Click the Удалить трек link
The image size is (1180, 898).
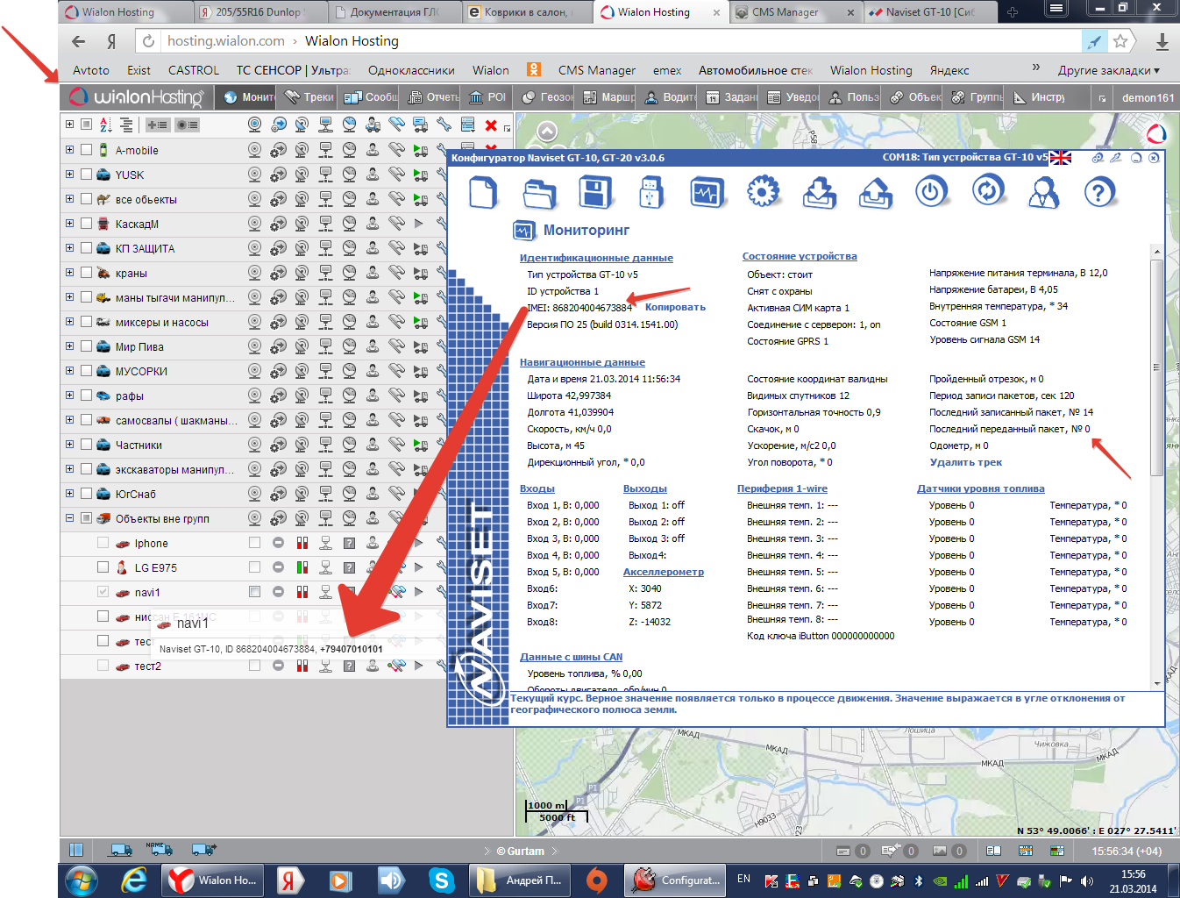965,462
